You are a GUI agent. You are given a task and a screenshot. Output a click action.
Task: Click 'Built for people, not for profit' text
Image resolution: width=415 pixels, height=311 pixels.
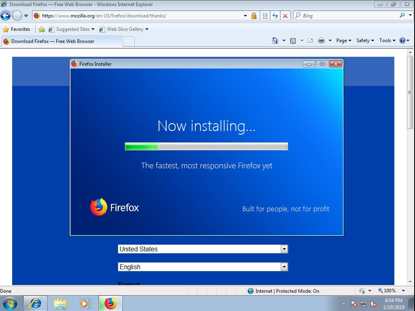[x=286, y=209]
